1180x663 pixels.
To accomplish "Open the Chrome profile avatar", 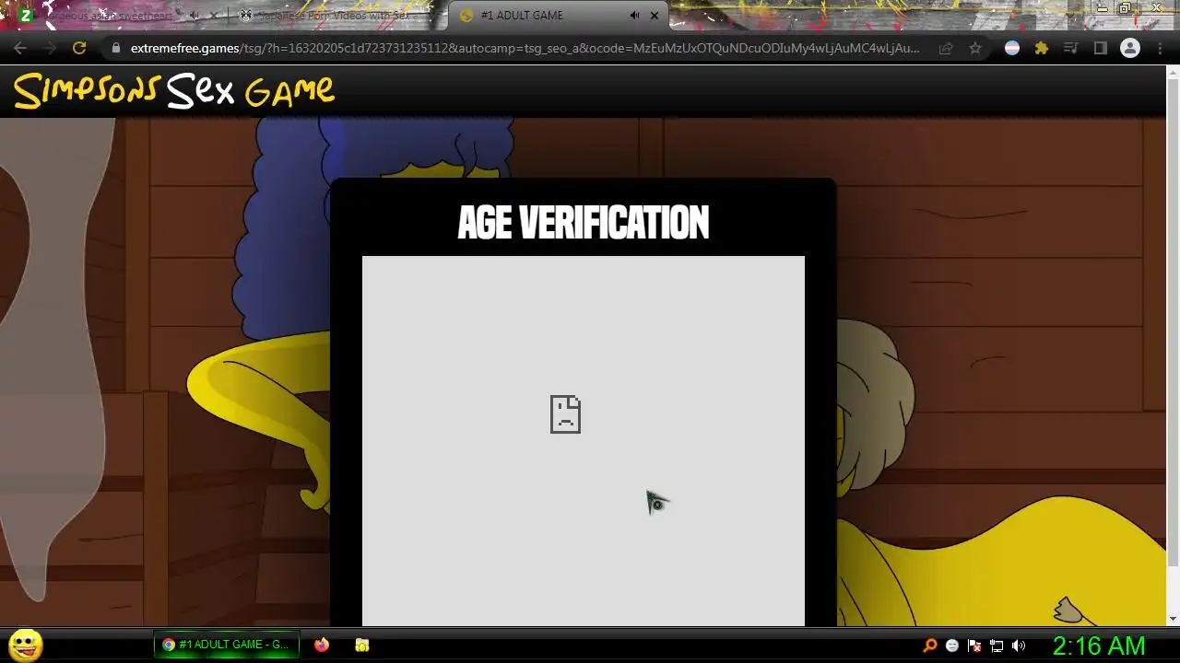I will pyautogui.click(x=1129, y=49).
